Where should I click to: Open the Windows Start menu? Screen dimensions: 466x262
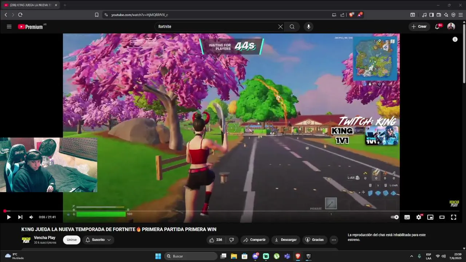158,256
